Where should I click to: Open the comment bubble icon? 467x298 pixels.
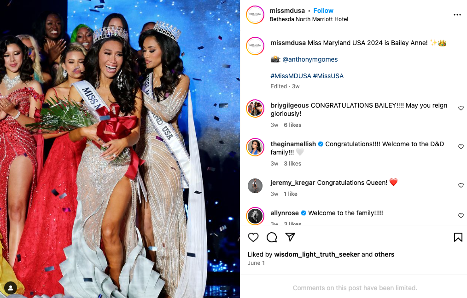272,237
